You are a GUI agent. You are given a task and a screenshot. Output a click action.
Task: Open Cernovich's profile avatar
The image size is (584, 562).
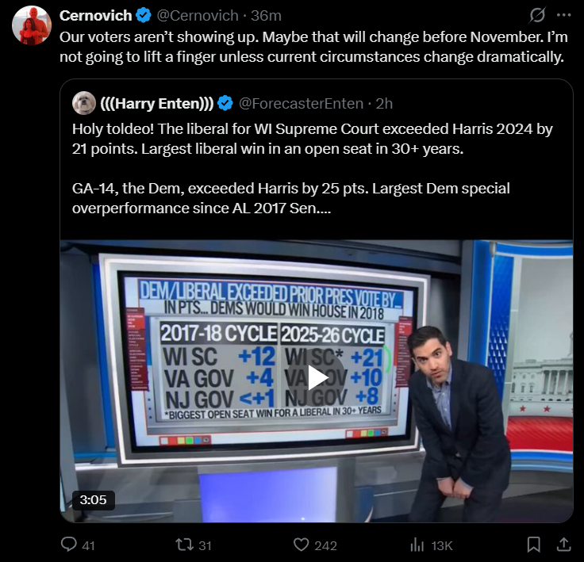32,25
